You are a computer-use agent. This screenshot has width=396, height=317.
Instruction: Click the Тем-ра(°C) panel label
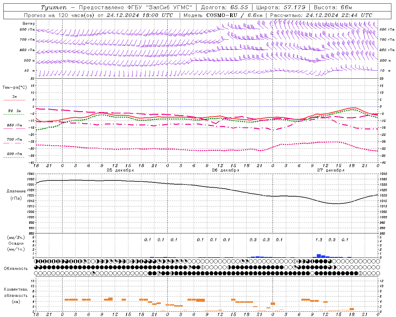click(15, 87)
